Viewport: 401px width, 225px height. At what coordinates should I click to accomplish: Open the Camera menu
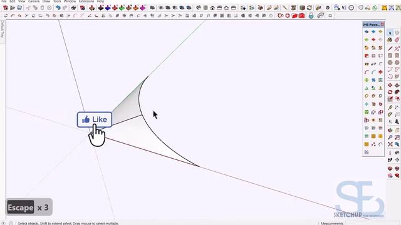pyautogui.click(x=34, y=1)
